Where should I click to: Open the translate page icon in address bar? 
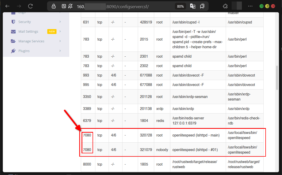point(193,6)
